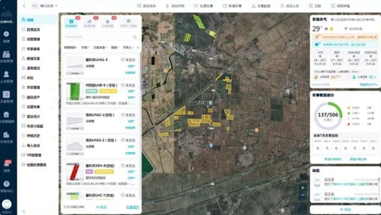Viewport: 381px width, 215px height.
Task: Click the orange map marker near 137/506 chart
Action: [256, 130]
